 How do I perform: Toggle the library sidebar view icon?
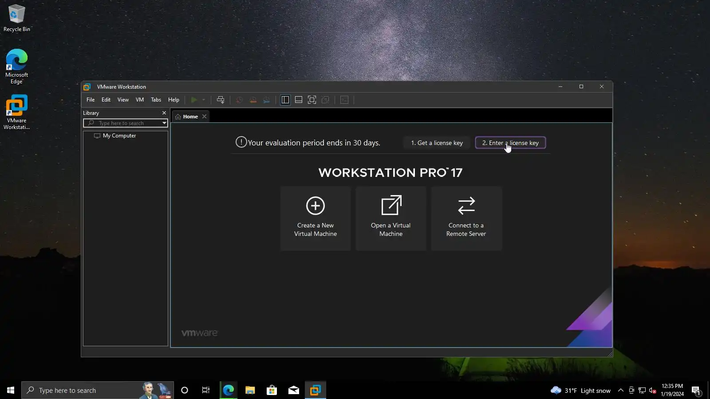click(285, 100)
